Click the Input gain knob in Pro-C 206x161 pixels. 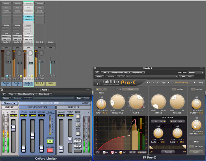pyautogui.click(x=101, y=104)
